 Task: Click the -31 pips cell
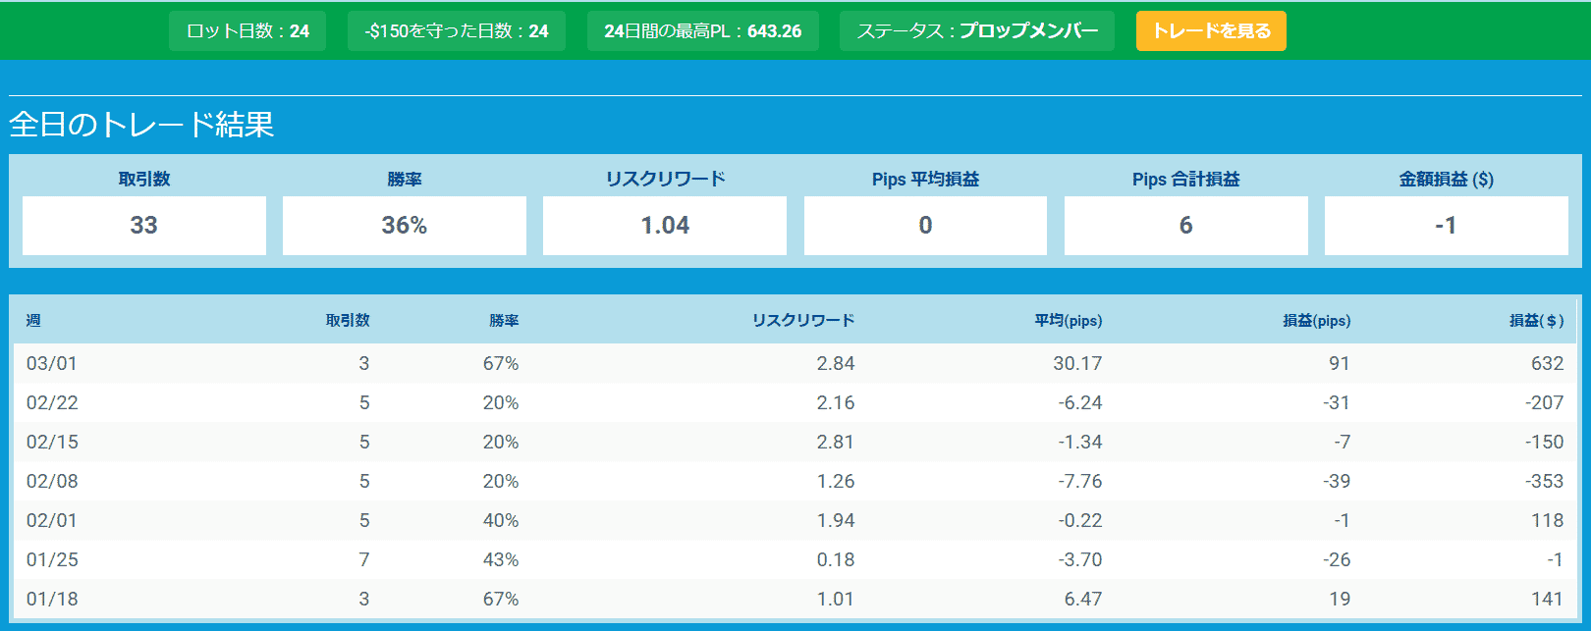(x=1337, y=402)
